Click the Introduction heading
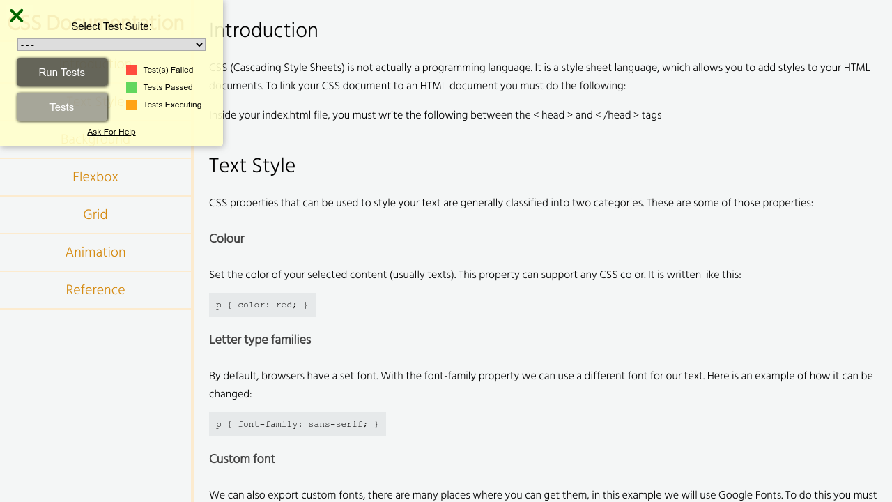892x502 pixels. (263, 31)
